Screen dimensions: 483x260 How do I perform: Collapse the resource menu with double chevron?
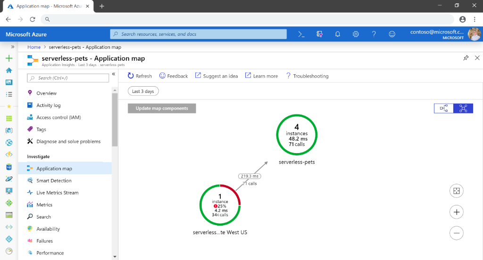114,74
